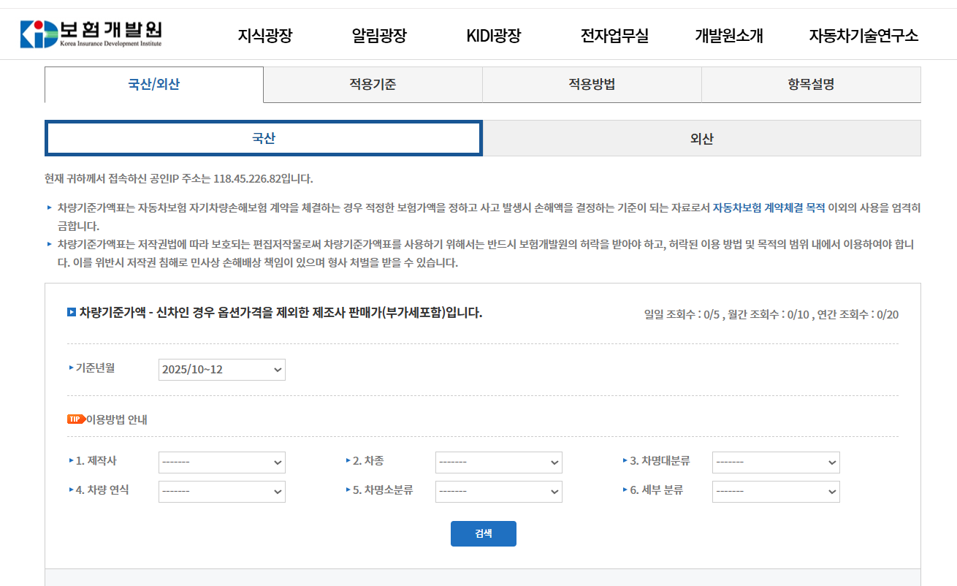Click the 3. 차명대분류 label
This screenshot has width=957, height=586.
point(660,460)
